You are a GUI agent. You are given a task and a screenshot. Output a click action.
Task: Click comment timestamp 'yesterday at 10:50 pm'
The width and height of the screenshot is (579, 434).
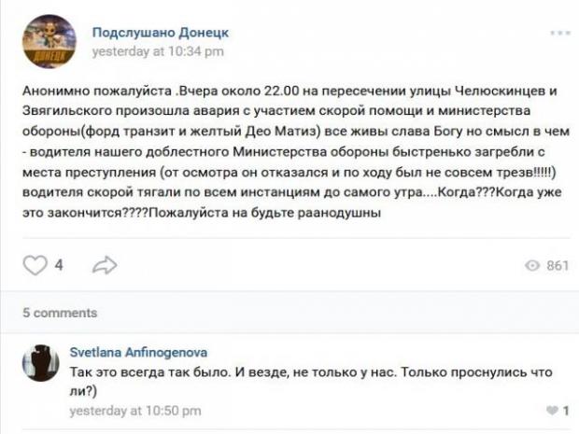134,410
